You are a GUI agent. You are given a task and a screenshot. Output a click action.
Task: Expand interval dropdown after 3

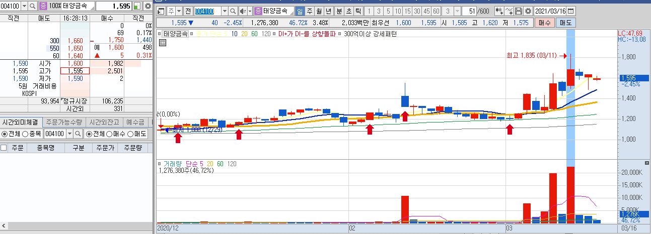point(457,11)
